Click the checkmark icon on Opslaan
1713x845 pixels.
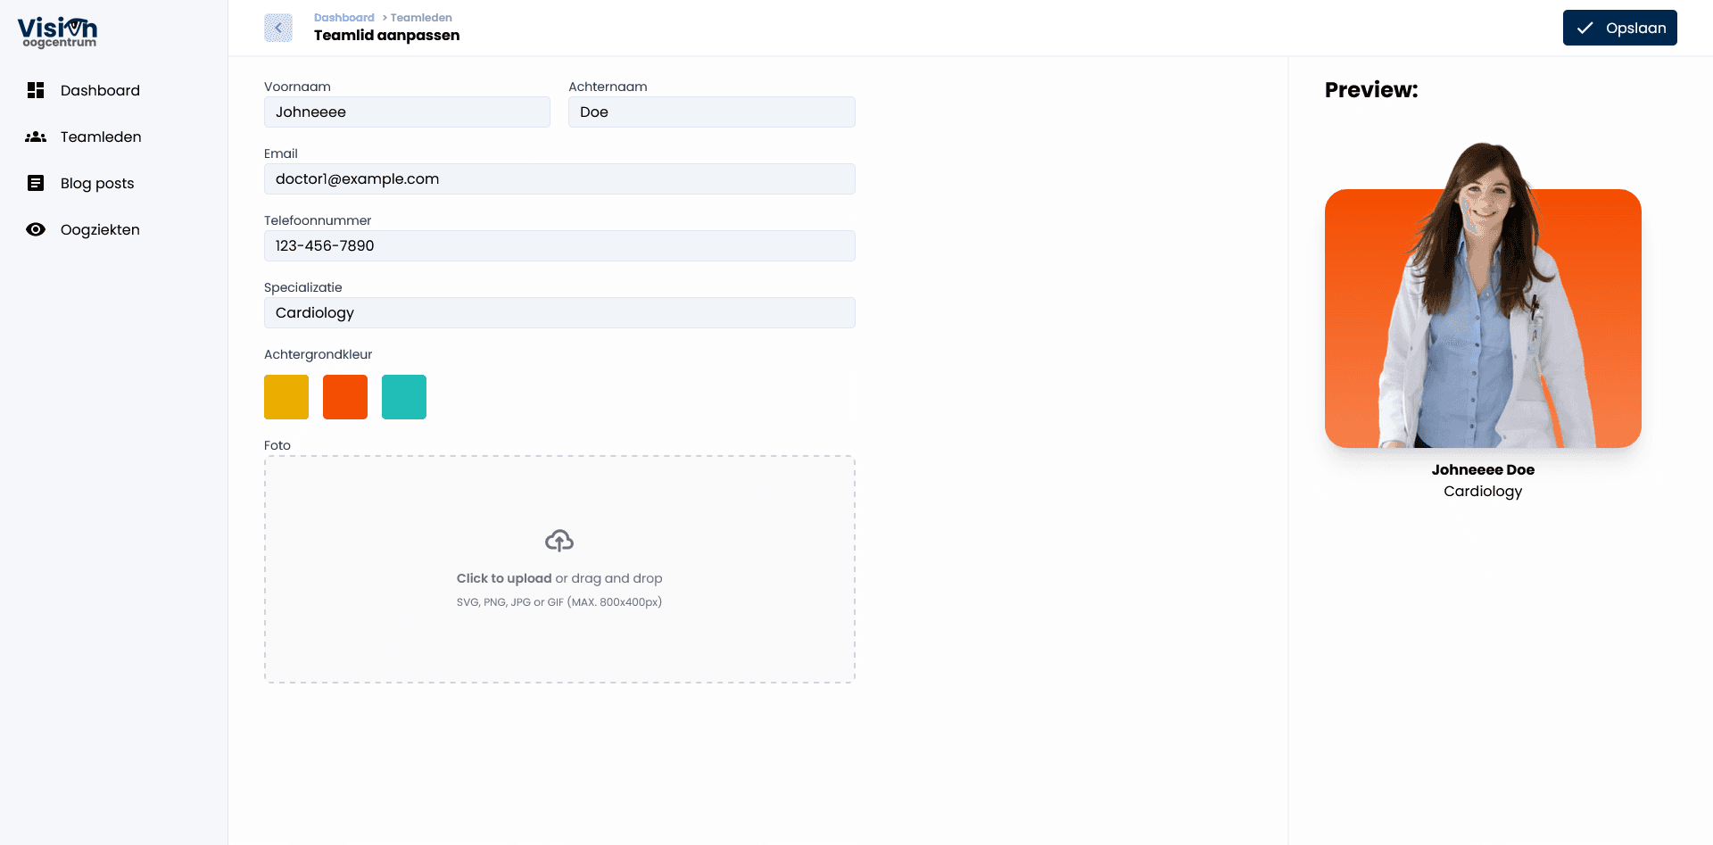pos(1585,28)
